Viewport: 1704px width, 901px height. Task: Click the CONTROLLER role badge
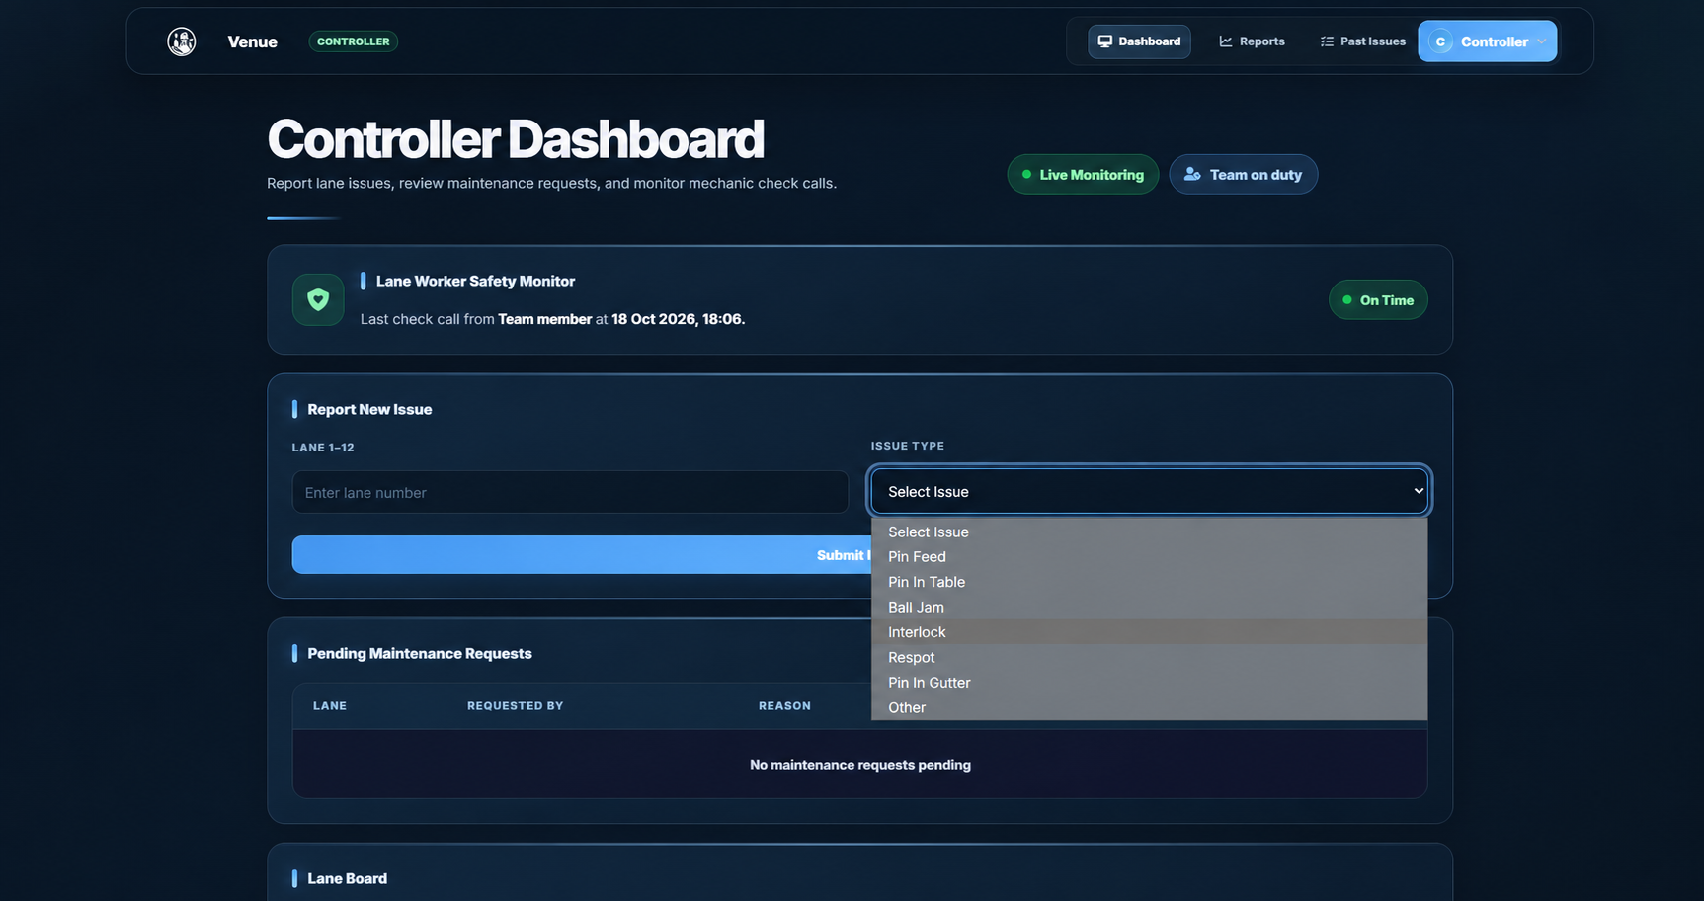354,41
